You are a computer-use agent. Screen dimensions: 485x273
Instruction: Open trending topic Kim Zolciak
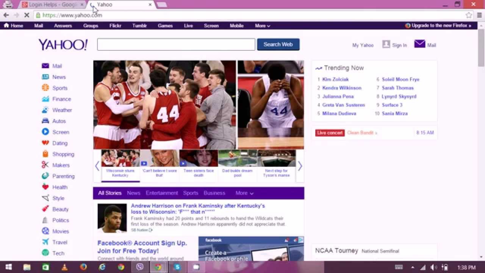tap(335, 79)
